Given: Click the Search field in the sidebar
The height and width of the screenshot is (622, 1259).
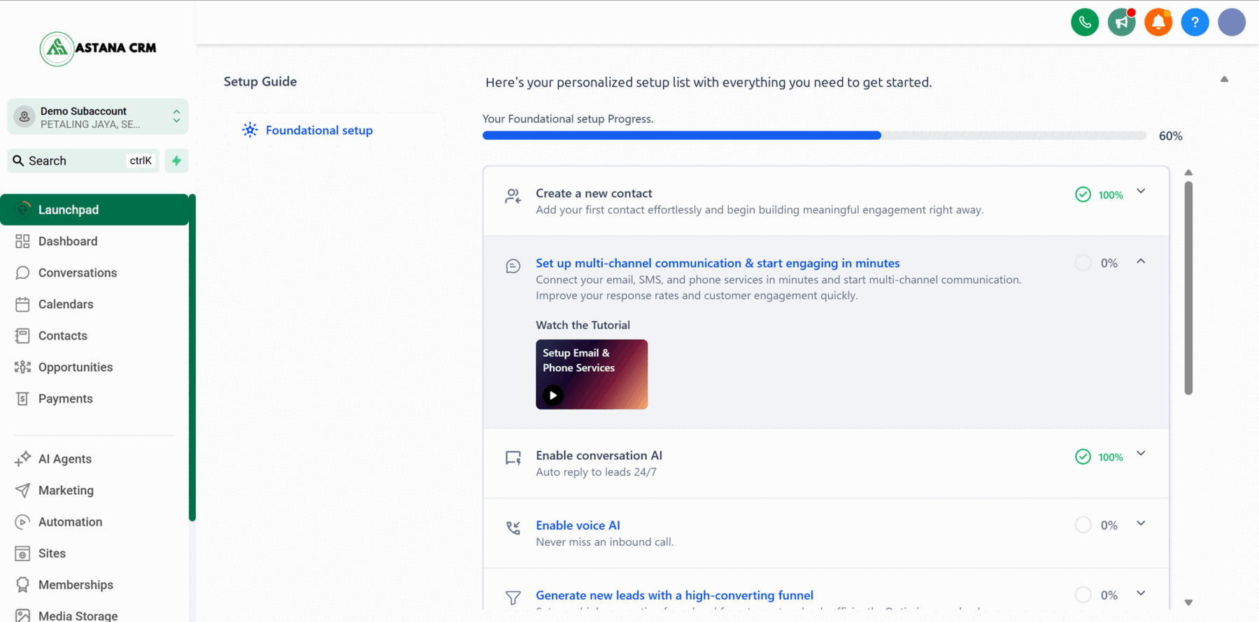Looking at the screenshot, I should point(83,161).
